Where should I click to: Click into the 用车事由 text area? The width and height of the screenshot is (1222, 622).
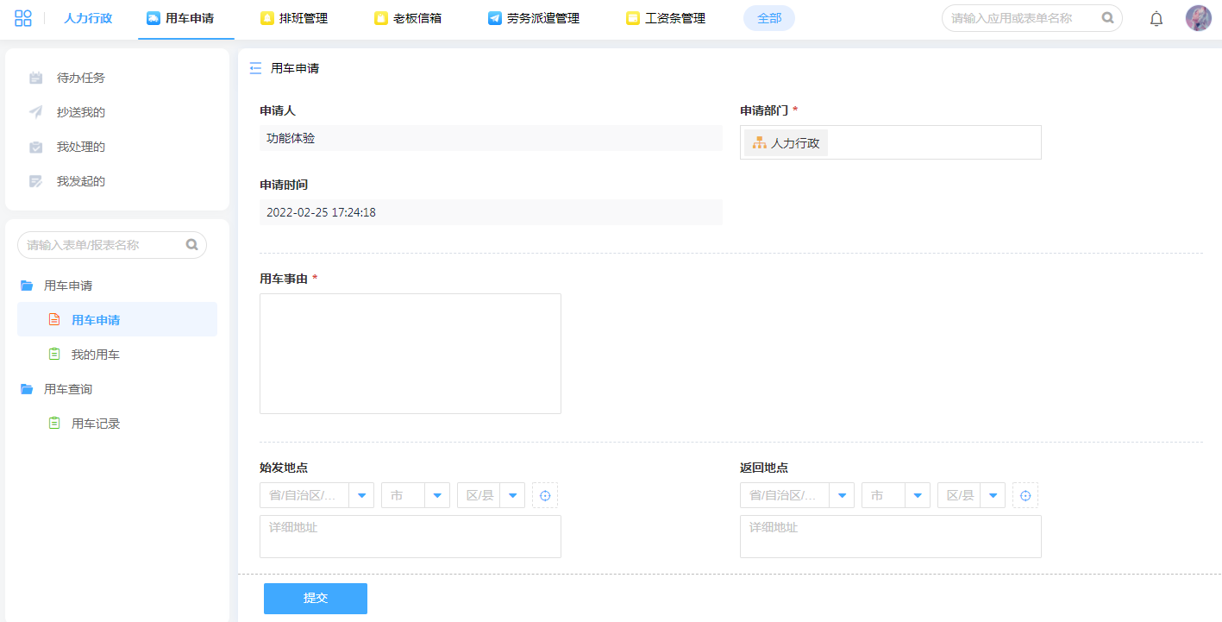[410, 354]
